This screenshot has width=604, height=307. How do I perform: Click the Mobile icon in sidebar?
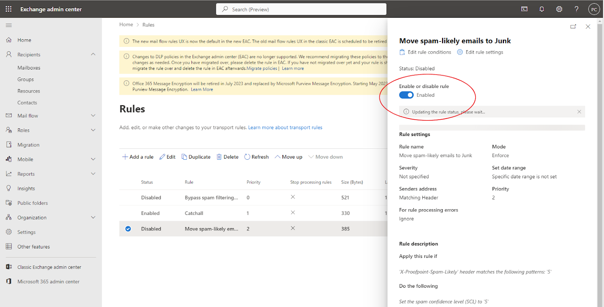(9, 159)
